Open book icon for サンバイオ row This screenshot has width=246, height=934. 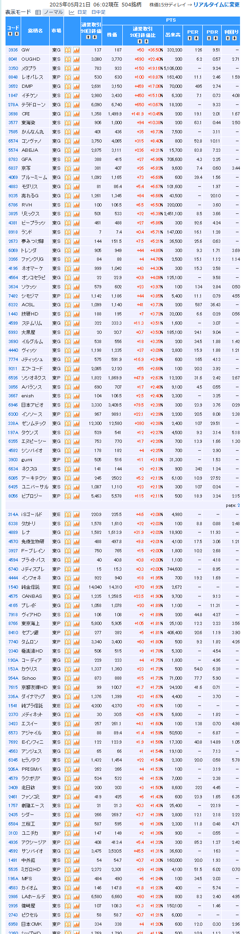tap(68, 851)
